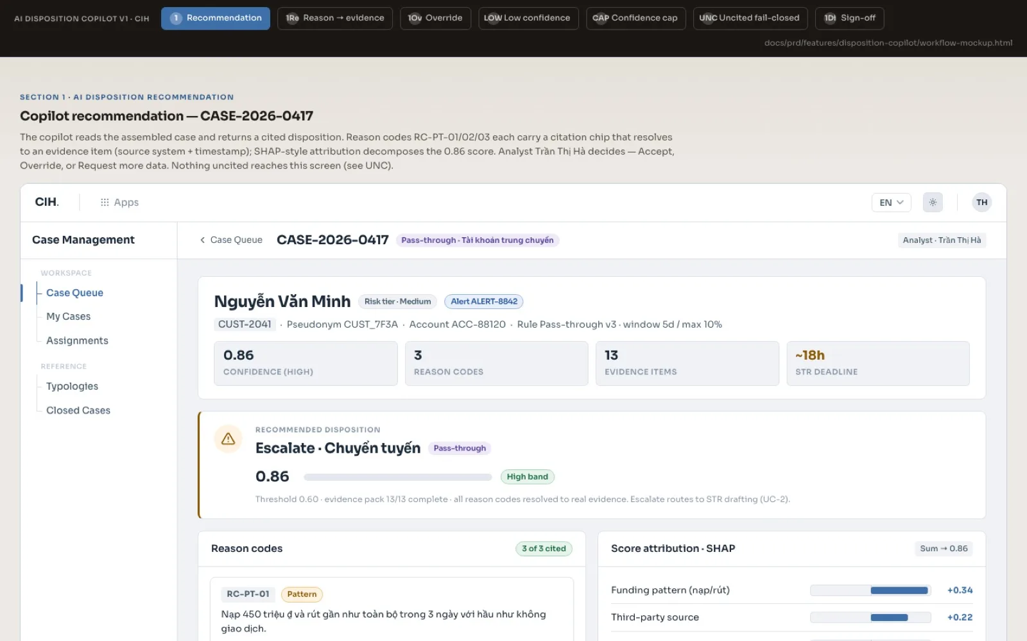Open My Cases in sidebar
Screen dimensions: 1027x641
click(69, 317)
